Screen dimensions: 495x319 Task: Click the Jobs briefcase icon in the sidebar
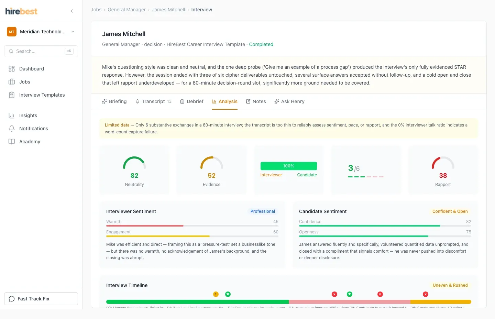point(12,82)
